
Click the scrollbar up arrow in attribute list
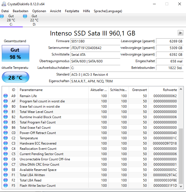coord(181,89)
